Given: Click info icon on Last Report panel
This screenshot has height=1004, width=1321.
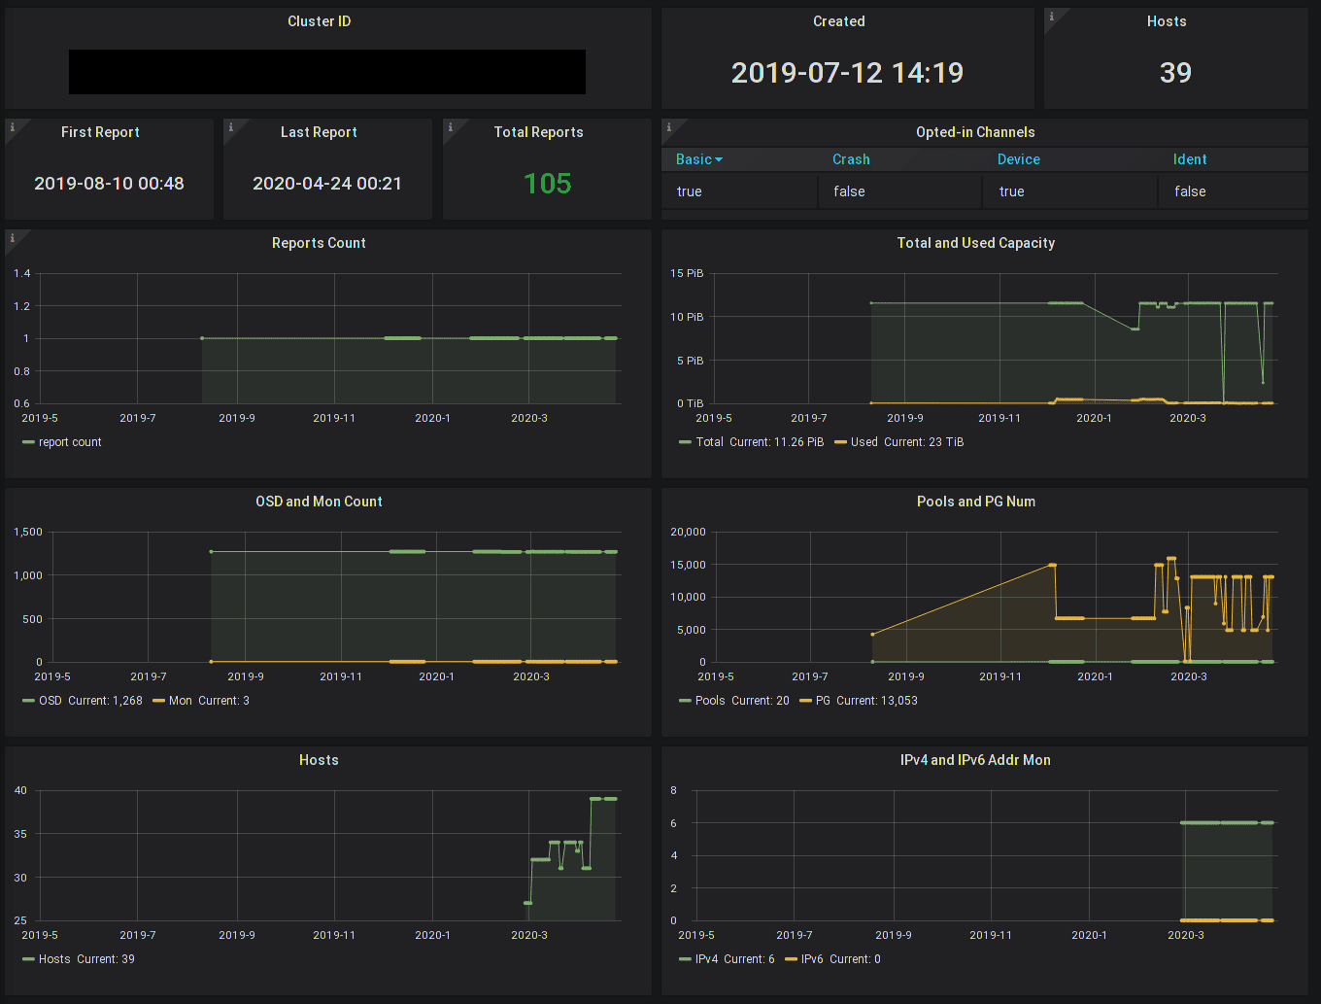Looking at the screenshot, I should [230, 127].
